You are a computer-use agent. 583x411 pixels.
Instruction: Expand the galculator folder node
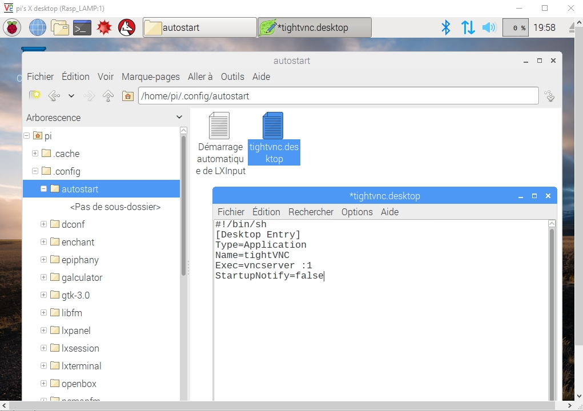[x=43, y=277]
